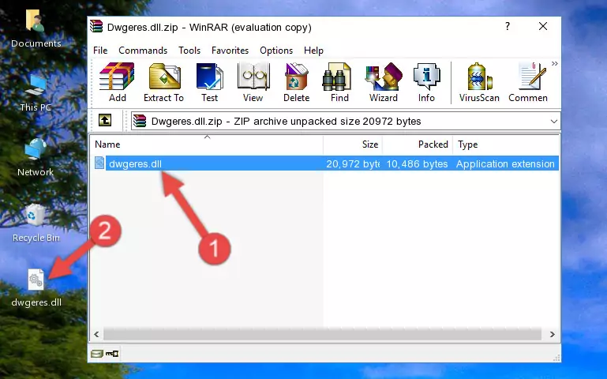
Task: Expand the archive path dropdown
Action: pos(554,121)
